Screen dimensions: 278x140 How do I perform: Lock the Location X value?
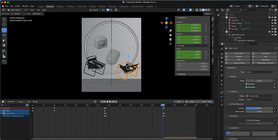coord(206,25)
